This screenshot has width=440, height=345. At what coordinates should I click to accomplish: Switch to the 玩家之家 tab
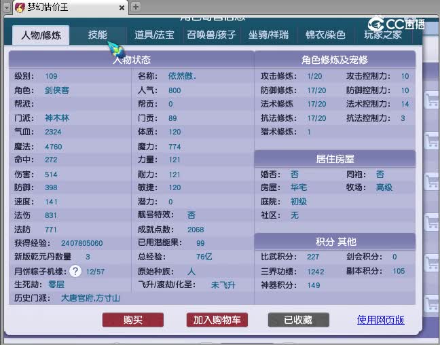383,35
